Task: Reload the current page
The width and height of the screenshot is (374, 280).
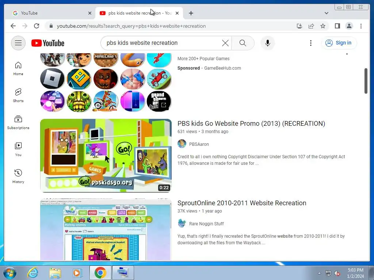Action: pyautogui.click(x=37, y=26)
